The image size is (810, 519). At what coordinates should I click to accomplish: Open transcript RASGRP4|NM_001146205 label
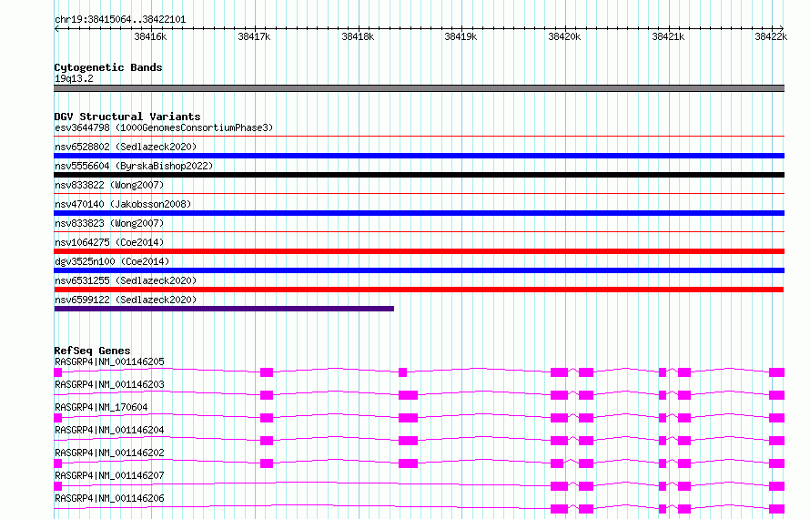(109, 361)
